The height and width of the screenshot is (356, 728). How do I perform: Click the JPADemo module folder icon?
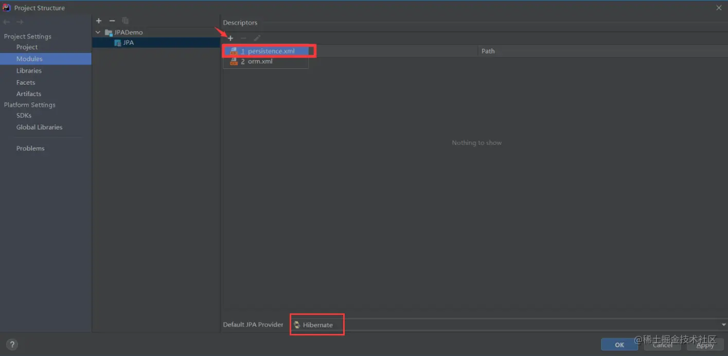point(109,32)
